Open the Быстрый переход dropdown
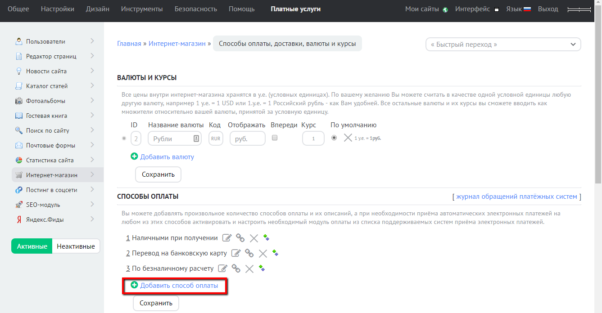Screen dimensions: 602x313 (x=503, y=45)
